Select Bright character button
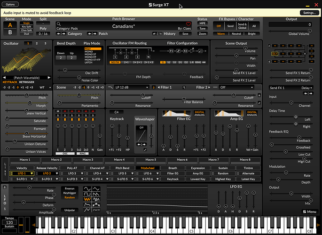This screenshot has height=235, width=322. (x=252, y=34)
